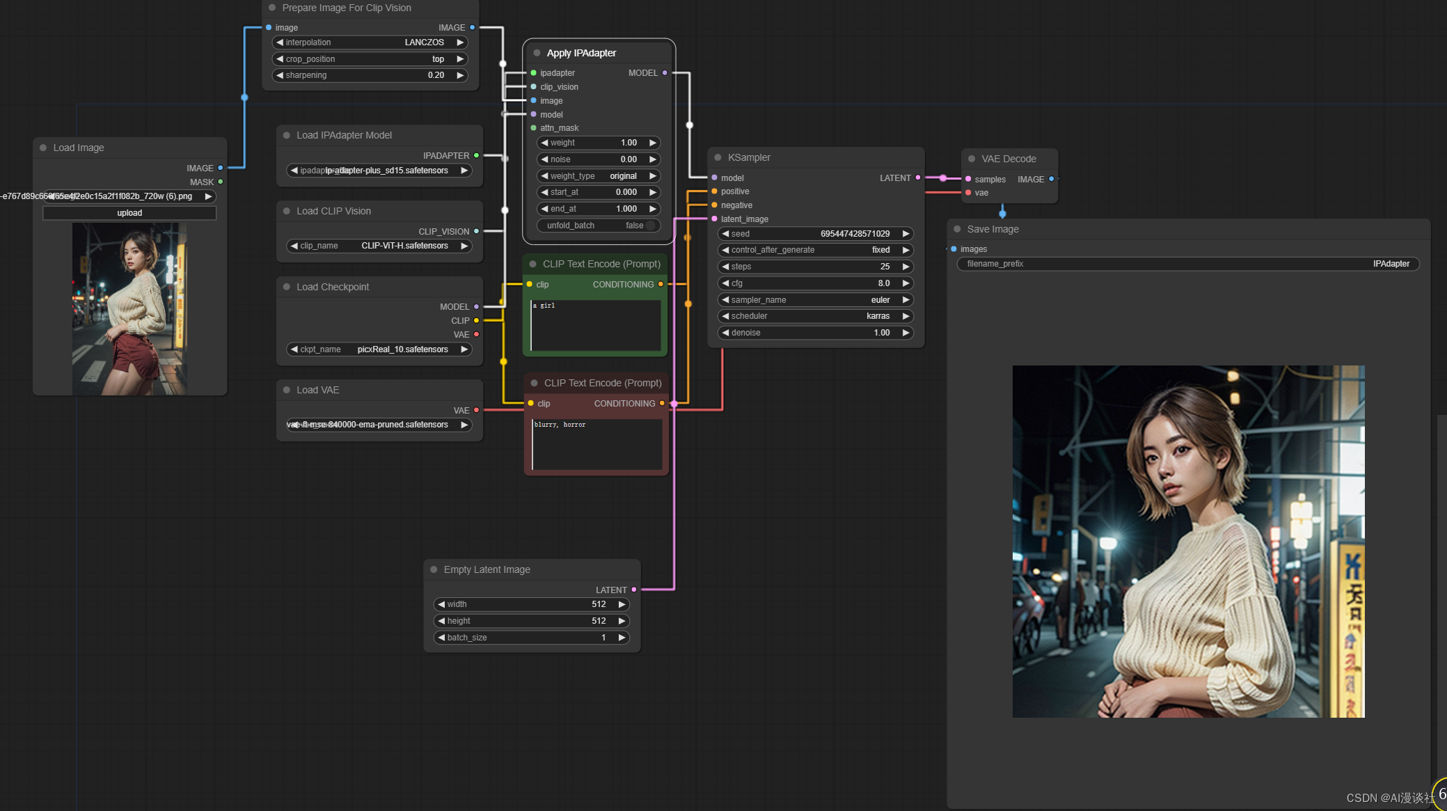Click the Load Image node collapse dot
The height and width of the screenshot is (811, 1447).
click(x=43, y=148)
